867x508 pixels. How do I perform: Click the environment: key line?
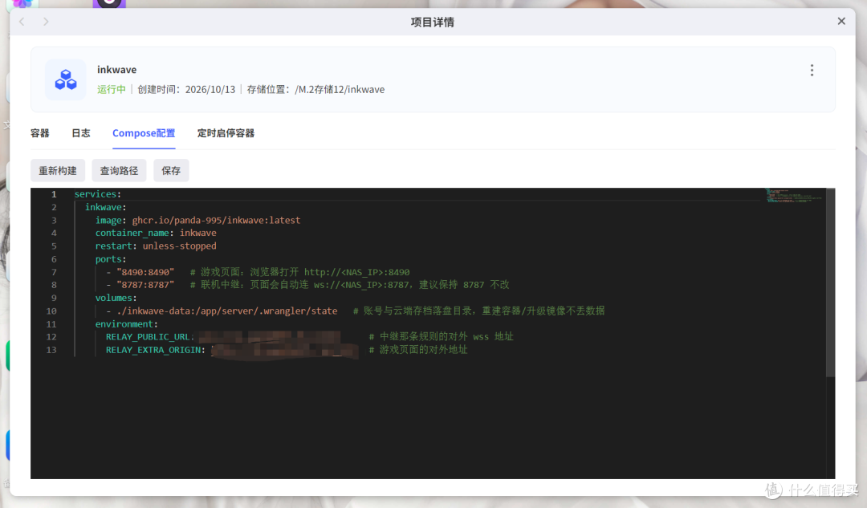(x=127, y=324)
